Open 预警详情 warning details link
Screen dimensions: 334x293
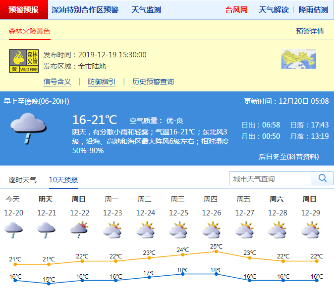point(310,31)
